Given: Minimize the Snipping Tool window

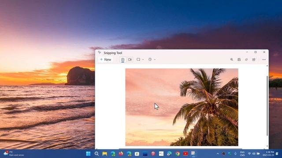Looking at the screenshot, I should coord(247,52).
